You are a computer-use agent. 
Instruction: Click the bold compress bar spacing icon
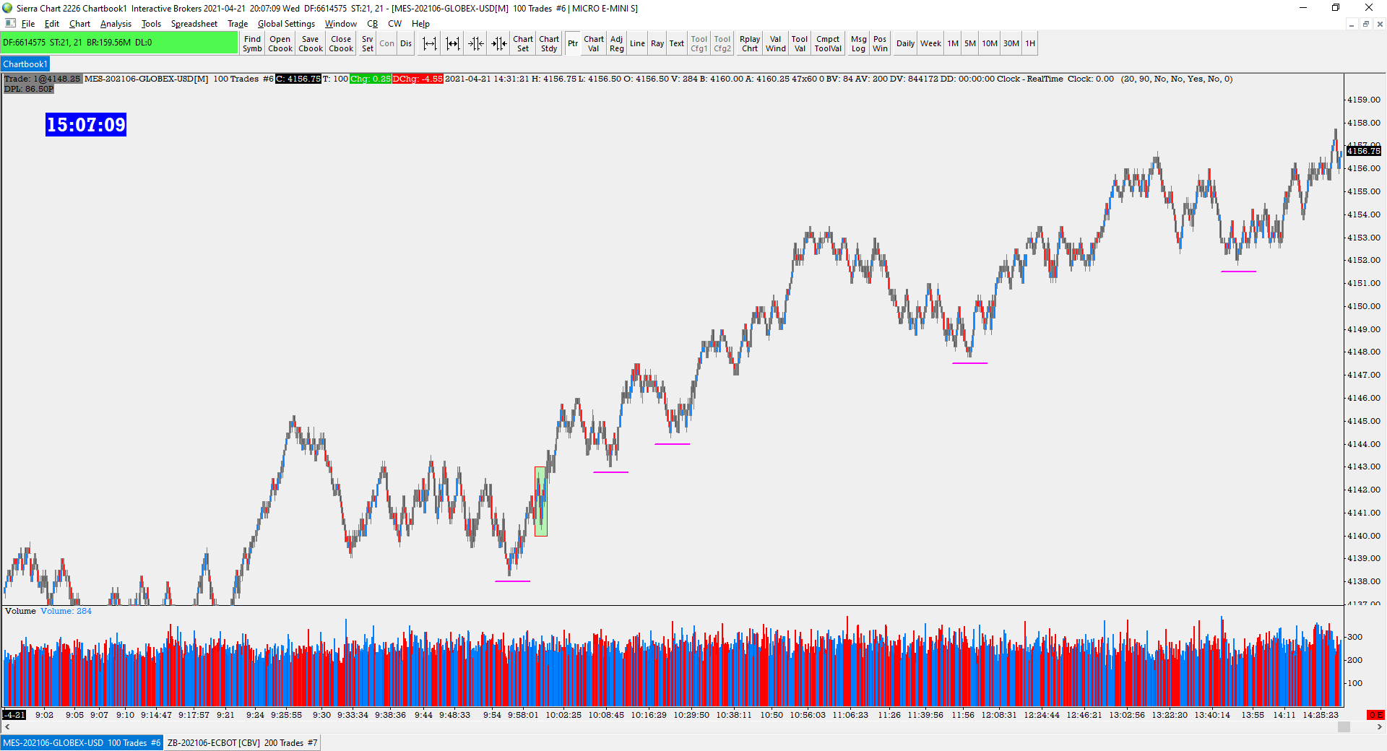[x=499, y=43]
